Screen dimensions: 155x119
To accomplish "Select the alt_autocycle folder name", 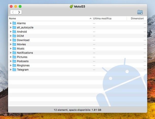I will (25, 28).
